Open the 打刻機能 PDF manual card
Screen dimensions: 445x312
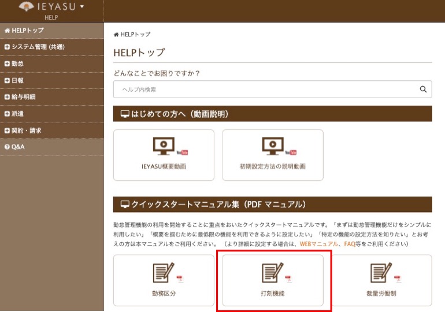273,280
